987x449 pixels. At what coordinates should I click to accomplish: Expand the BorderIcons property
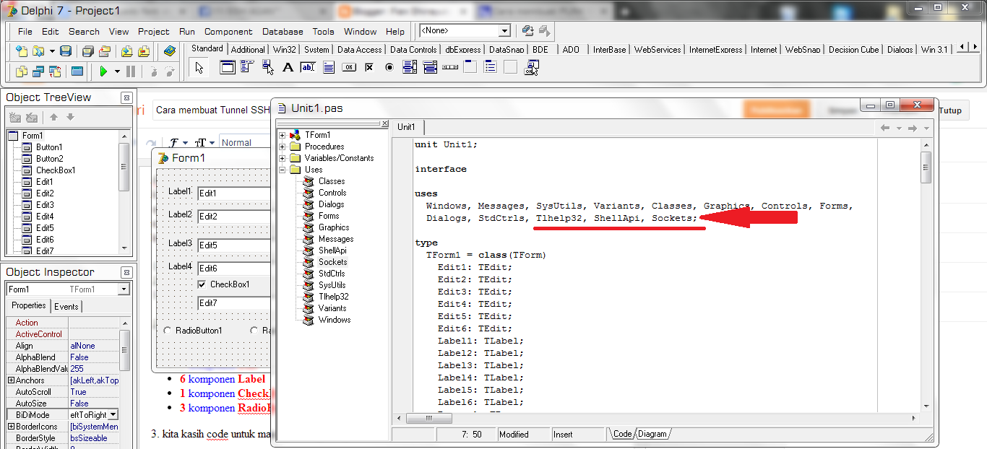pyautogui.click(x=11, y=427)
